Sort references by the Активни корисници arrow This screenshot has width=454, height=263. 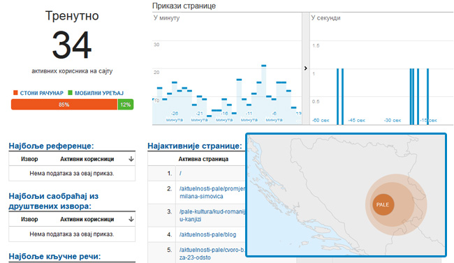point(131,159)
